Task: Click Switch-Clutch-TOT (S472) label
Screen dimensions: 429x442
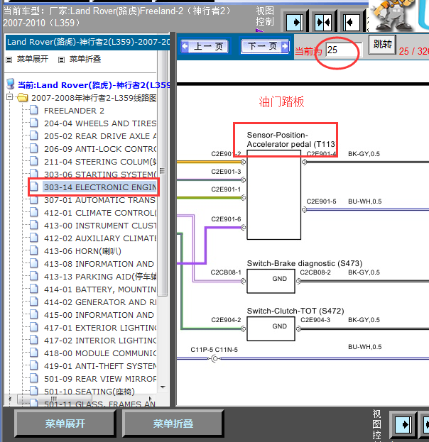Action: tap(295, 311)
